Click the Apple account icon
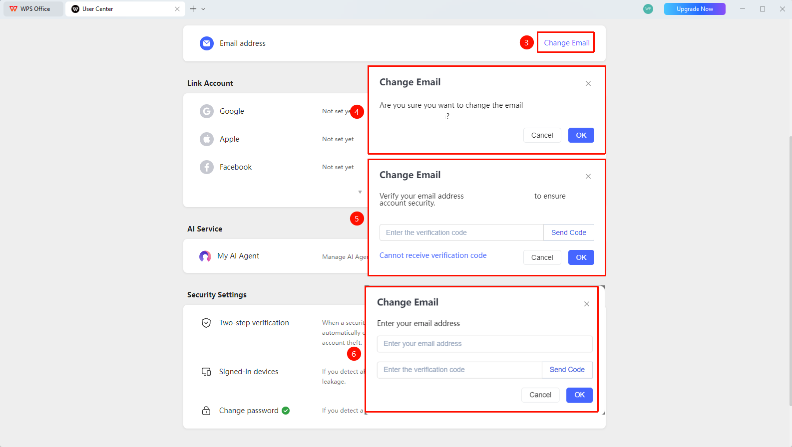This screenshot has width=792, height=447. (x=207, y=139)
